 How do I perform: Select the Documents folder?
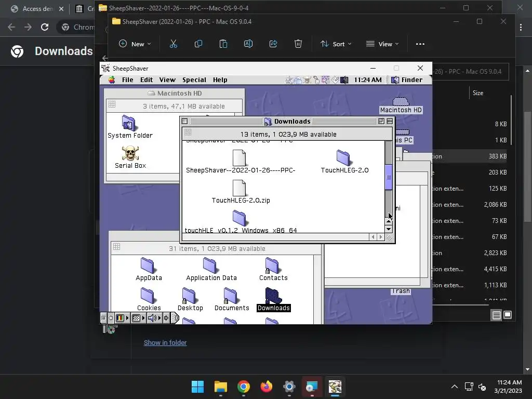(x=230, y=296)
